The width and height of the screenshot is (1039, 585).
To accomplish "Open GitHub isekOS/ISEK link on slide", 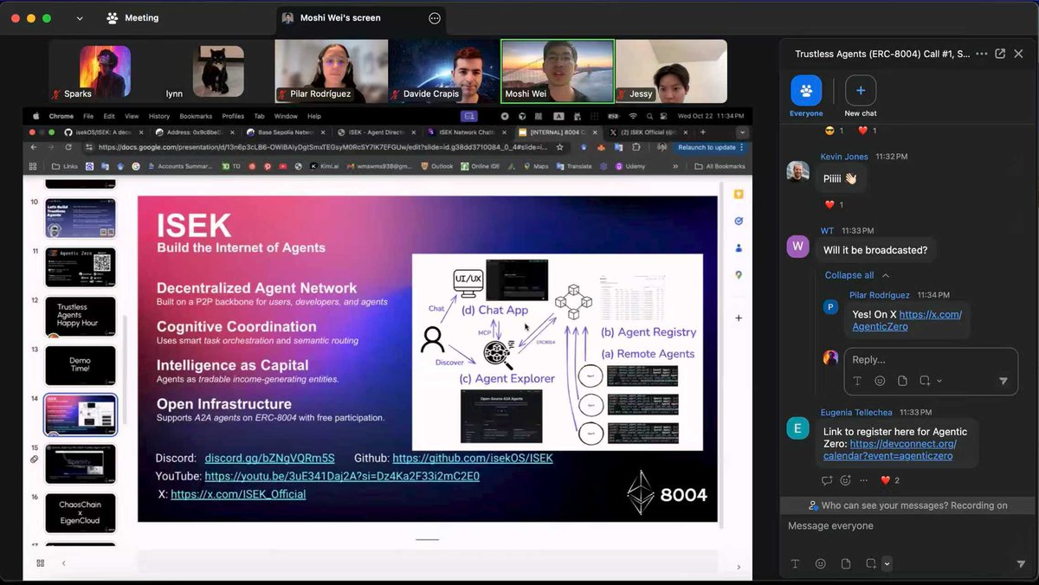I will [472, 458].
